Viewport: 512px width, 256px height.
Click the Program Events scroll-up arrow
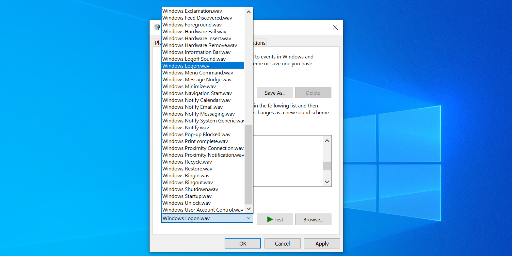tap(327, 140)
